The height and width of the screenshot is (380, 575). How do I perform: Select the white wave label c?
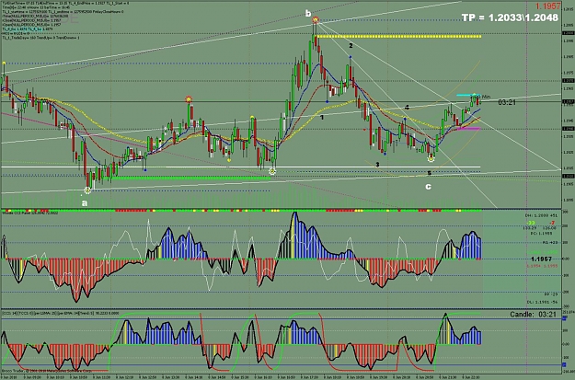pos(428,187)
